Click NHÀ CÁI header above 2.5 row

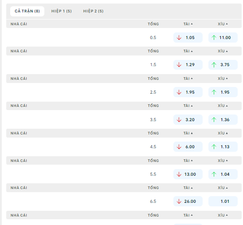pyautogui.click(x=19, y=79)
